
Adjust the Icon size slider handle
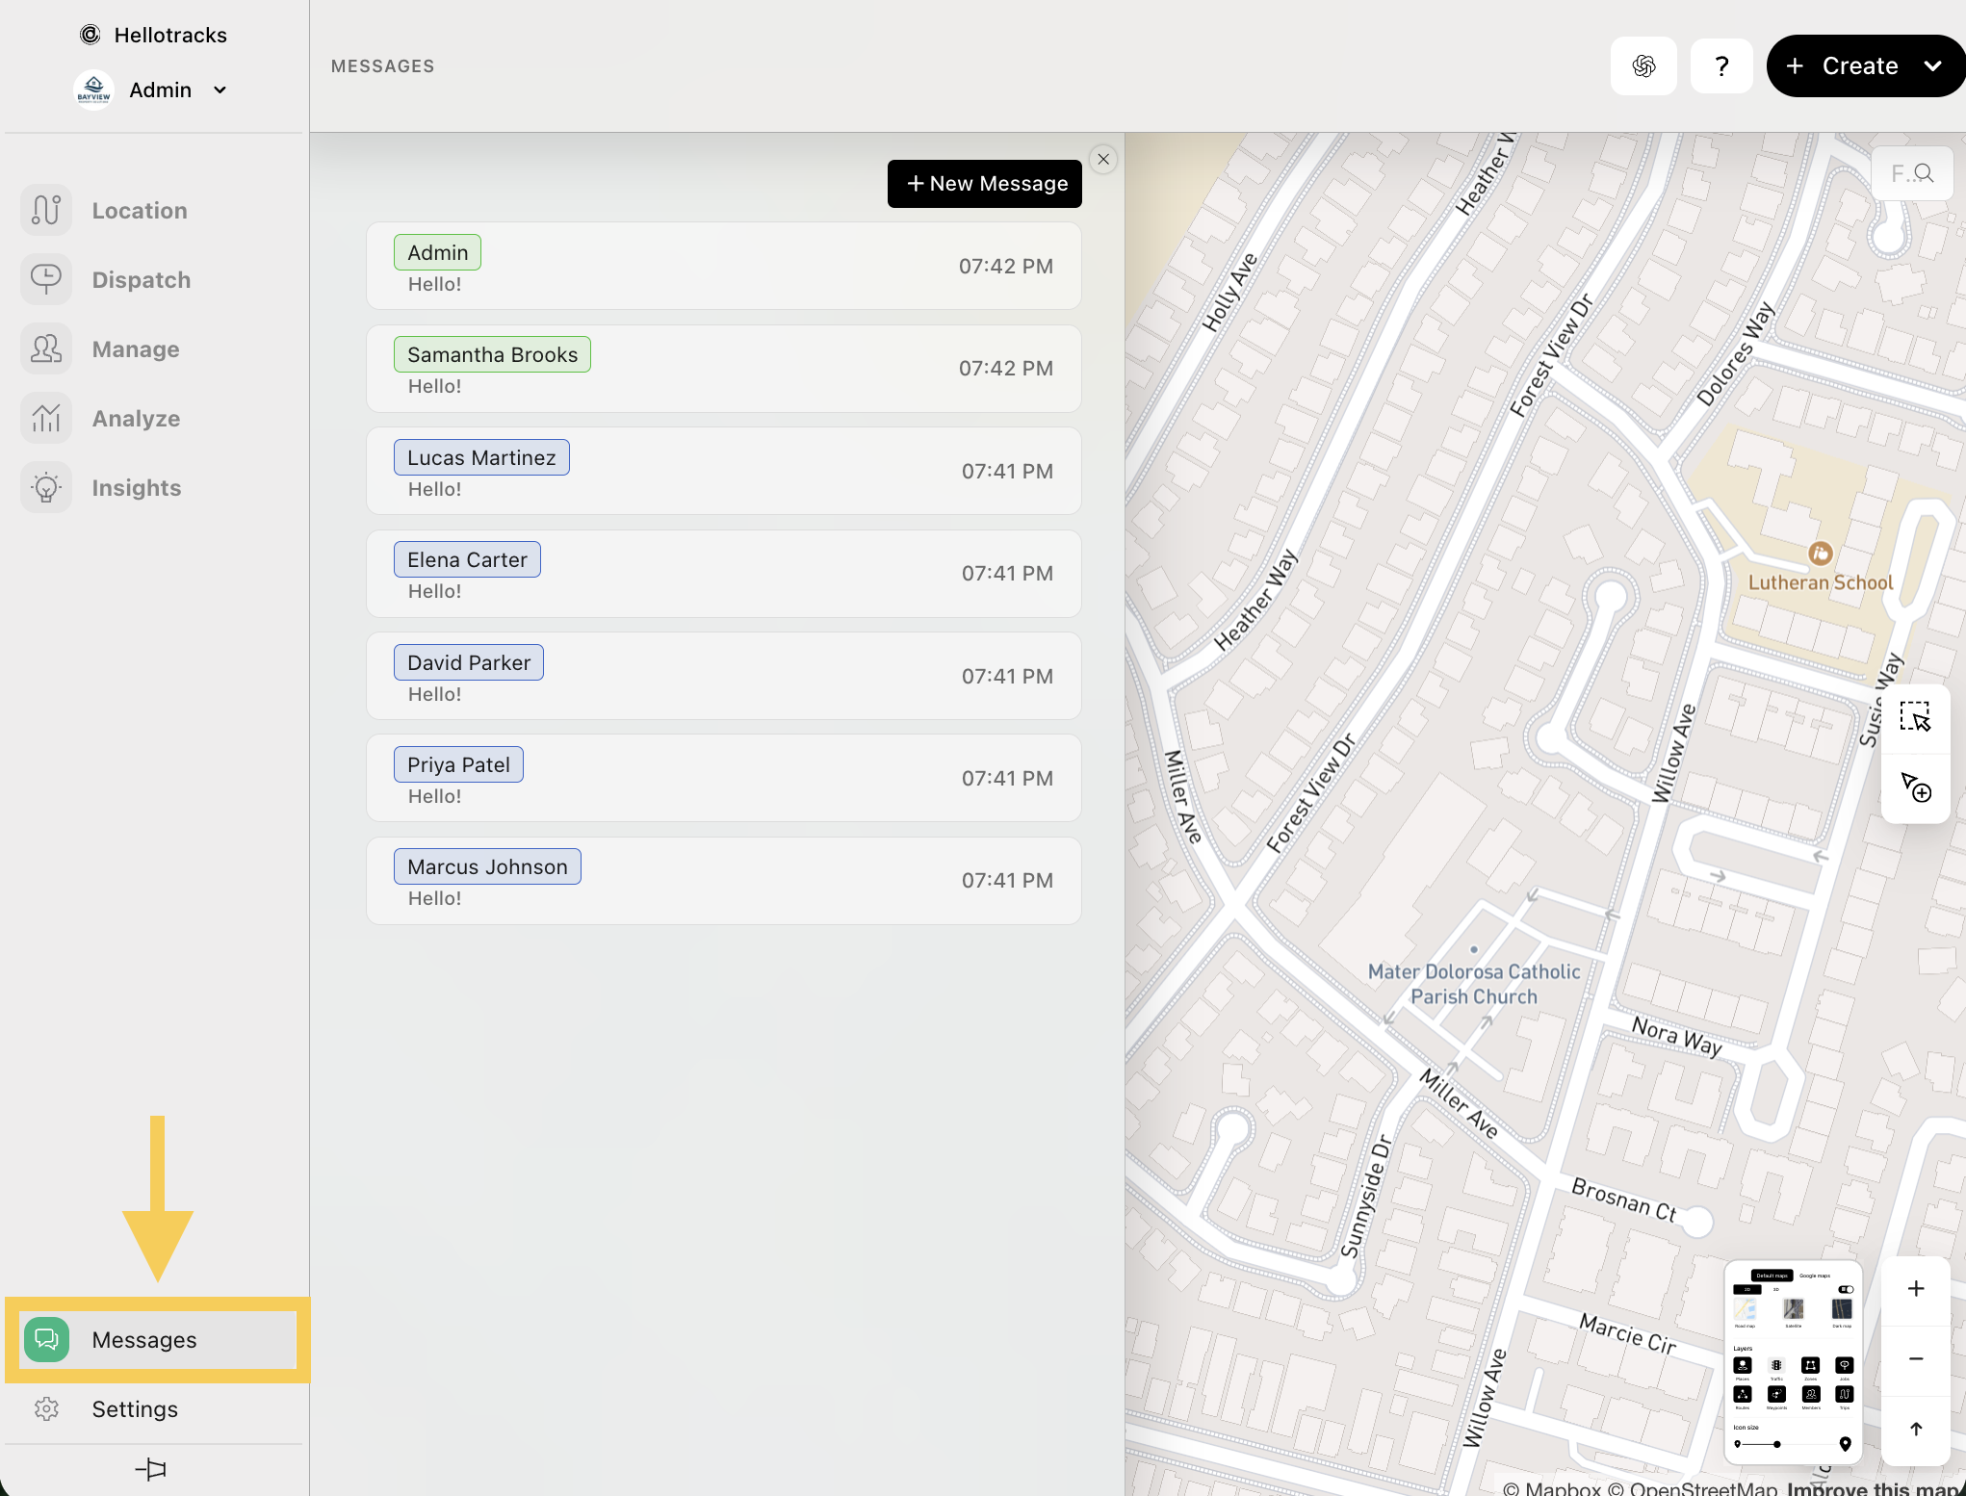point(1776,1444)
